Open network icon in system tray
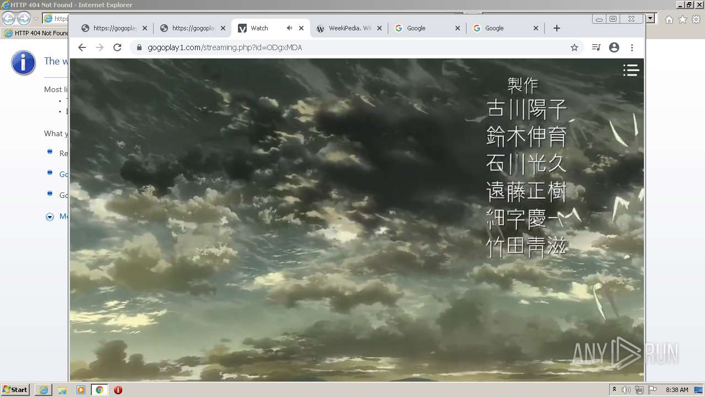 [639, 390]
